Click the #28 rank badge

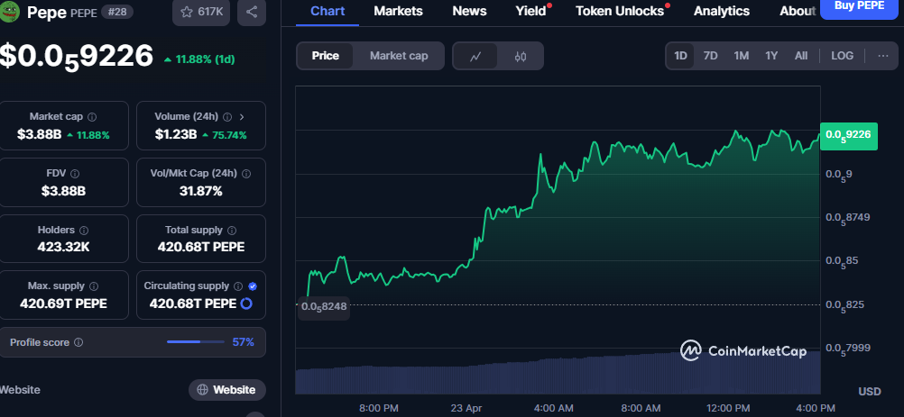[x=115, y=12]
